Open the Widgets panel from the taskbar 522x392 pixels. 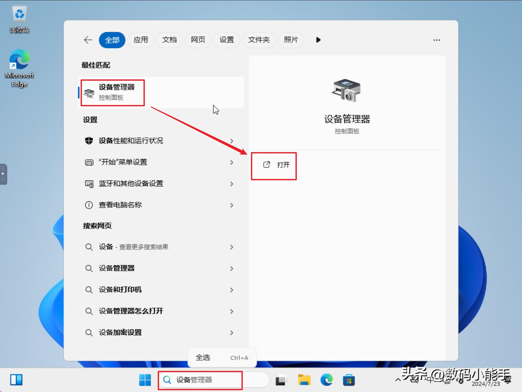coord(16,380)
